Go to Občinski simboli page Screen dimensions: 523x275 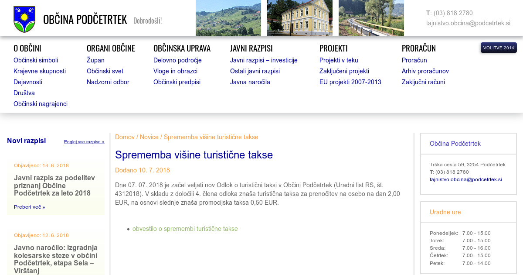click(x=36, y=60)
